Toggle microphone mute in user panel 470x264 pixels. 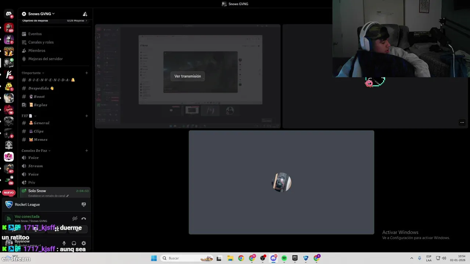pyautogui.click(x=64, y=243)
